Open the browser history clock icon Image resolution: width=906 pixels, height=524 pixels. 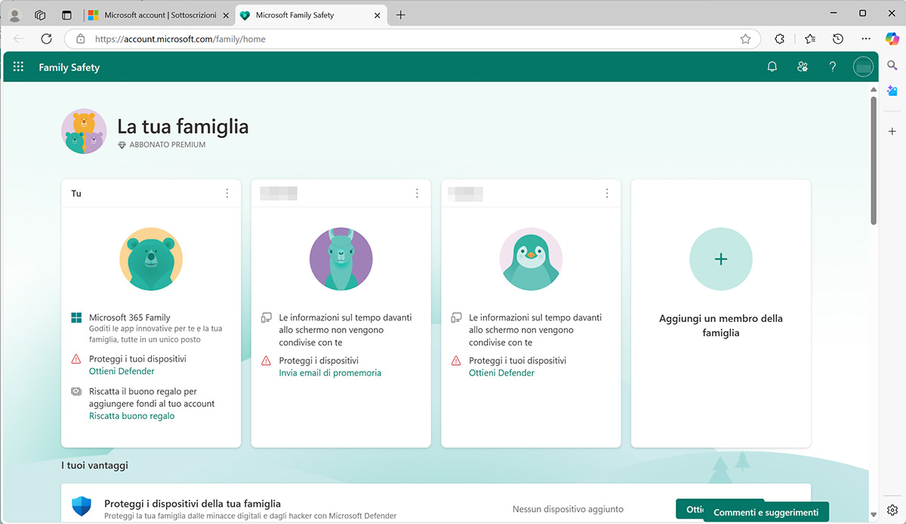(837, 39)
